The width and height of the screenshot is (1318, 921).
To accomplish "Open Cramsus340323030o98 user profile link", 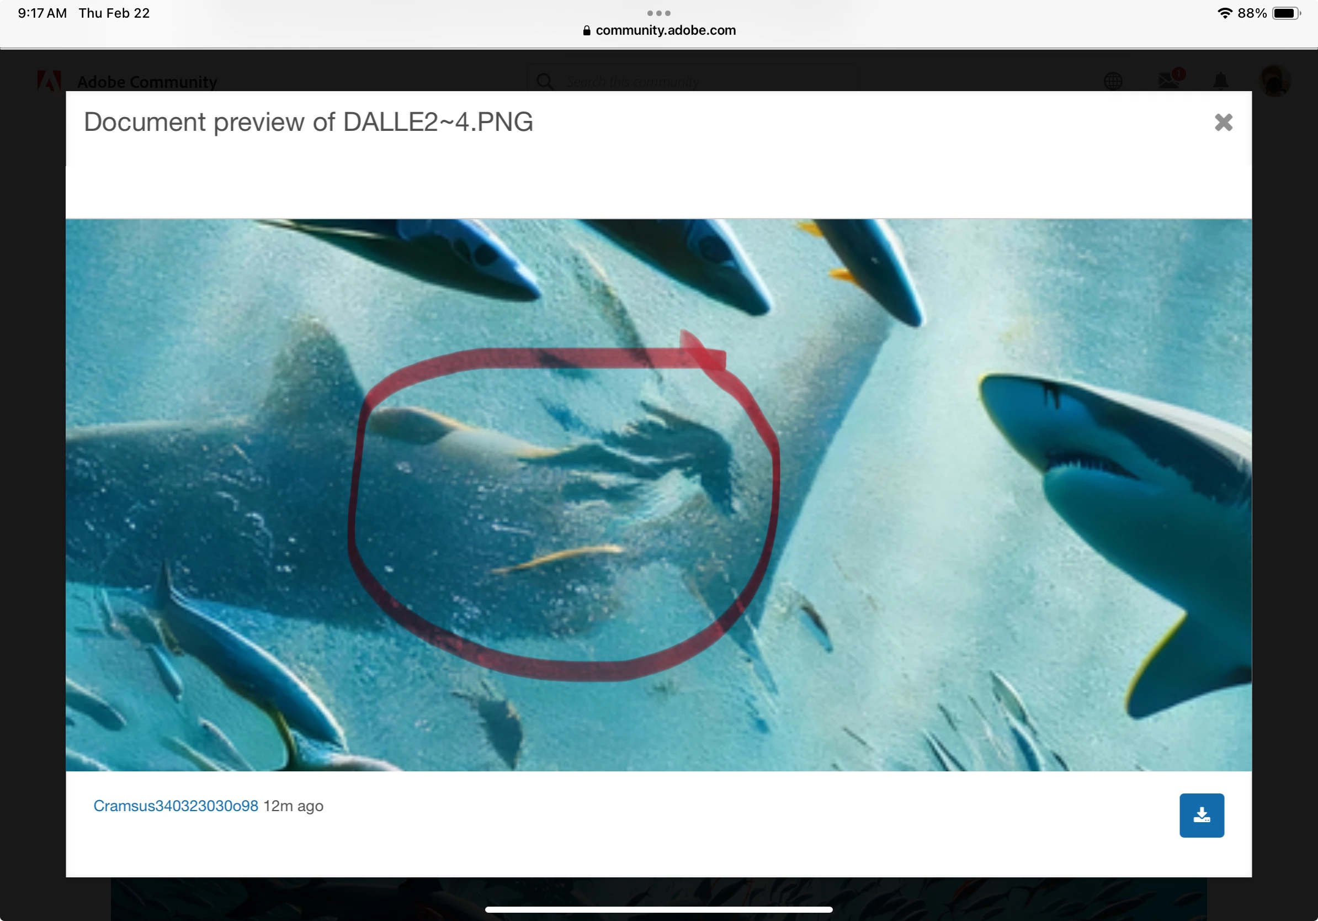I will 176,806.
